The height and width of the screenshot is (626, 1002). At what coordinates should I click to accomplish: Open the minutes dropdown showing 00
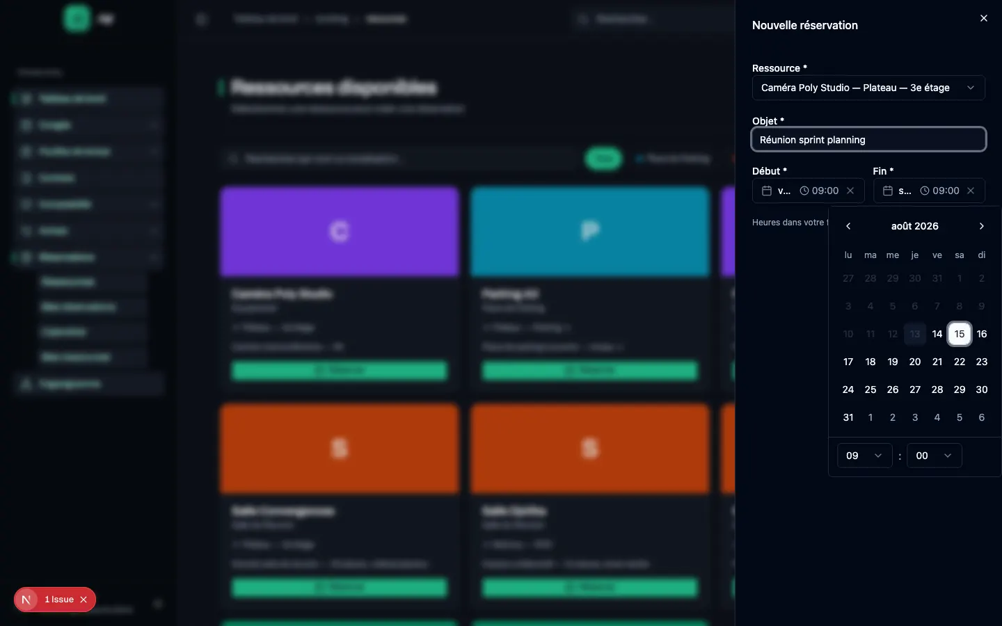(934, 456)
